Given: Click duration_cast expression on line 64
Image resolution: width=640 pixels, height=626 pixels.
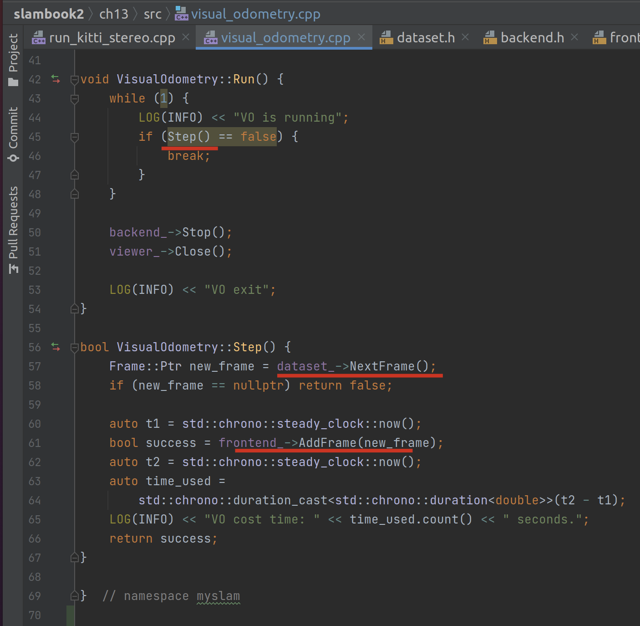Looking at the screenshot, I should coord(378,500).
